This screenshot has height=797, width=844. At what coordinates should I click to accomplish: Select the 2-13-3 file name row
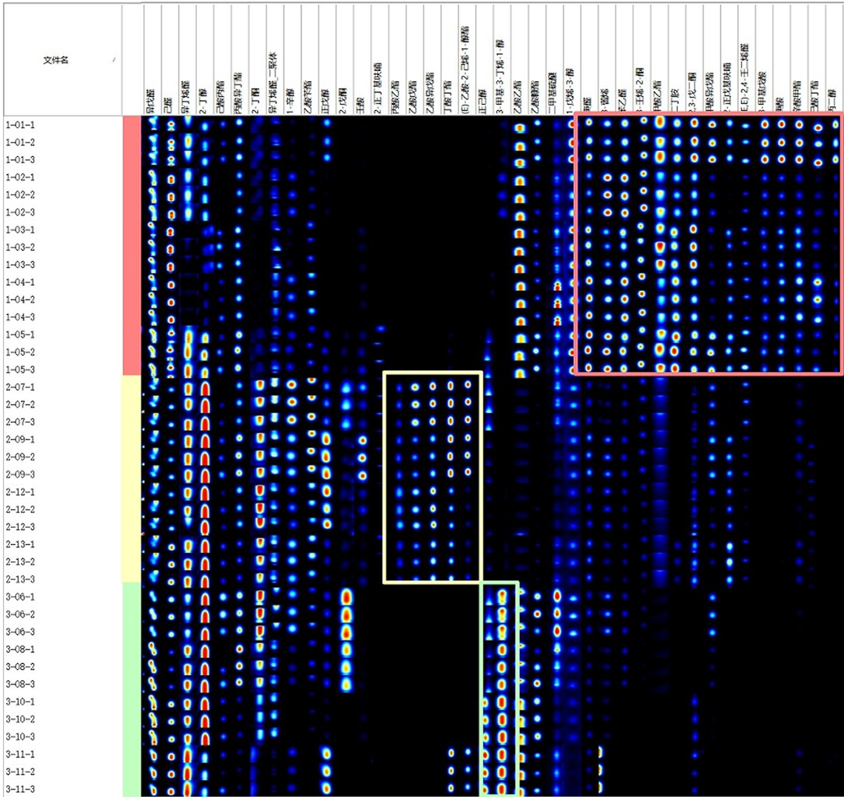(20, 580)
